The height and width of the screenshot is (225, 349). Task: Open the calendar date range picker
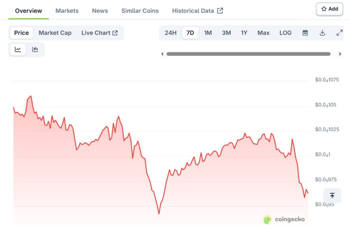tap(305, 33)
